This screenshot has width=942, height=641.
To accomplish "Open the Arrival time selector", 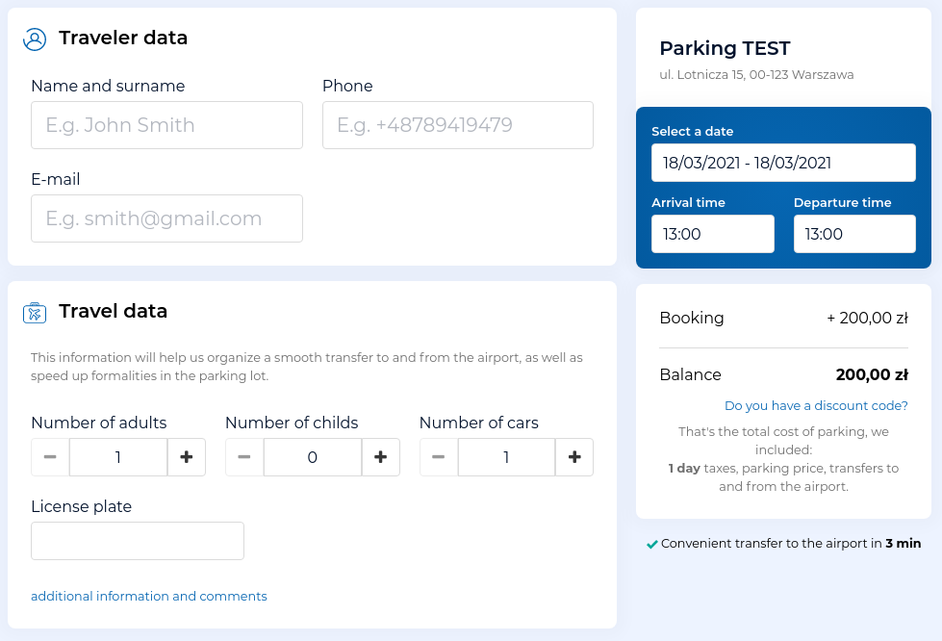I will 712,234.
